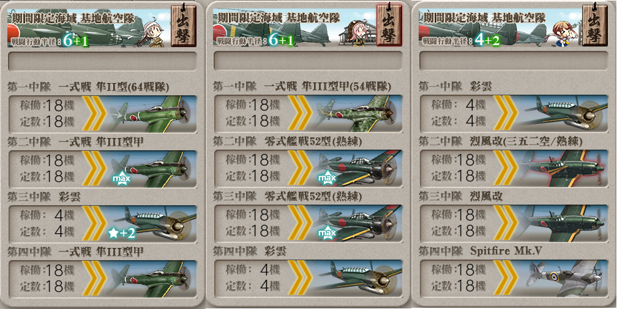Select the Hayabusa II (64戦隊) plane image
This screenshot has height=309, width=617.
(x=152, y=114)
